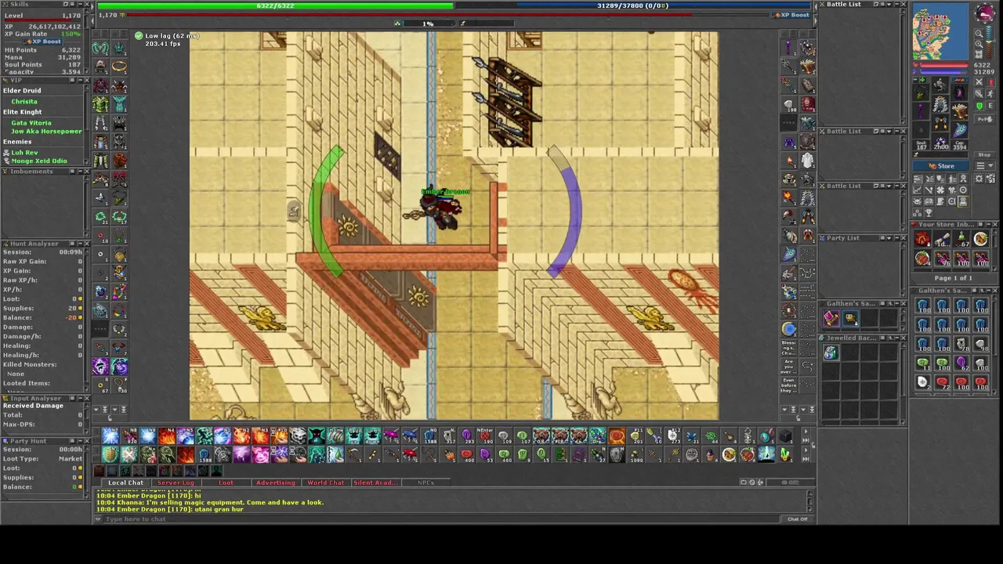Image resolution: width=1003 pixels, height=564 pixels.
Task: Click the green gem action bar icon
Action: click(x=786, y=454)
